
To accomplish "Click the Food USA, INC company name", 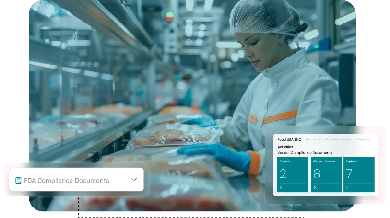I will pyautogui.click(x=289, y=140).
